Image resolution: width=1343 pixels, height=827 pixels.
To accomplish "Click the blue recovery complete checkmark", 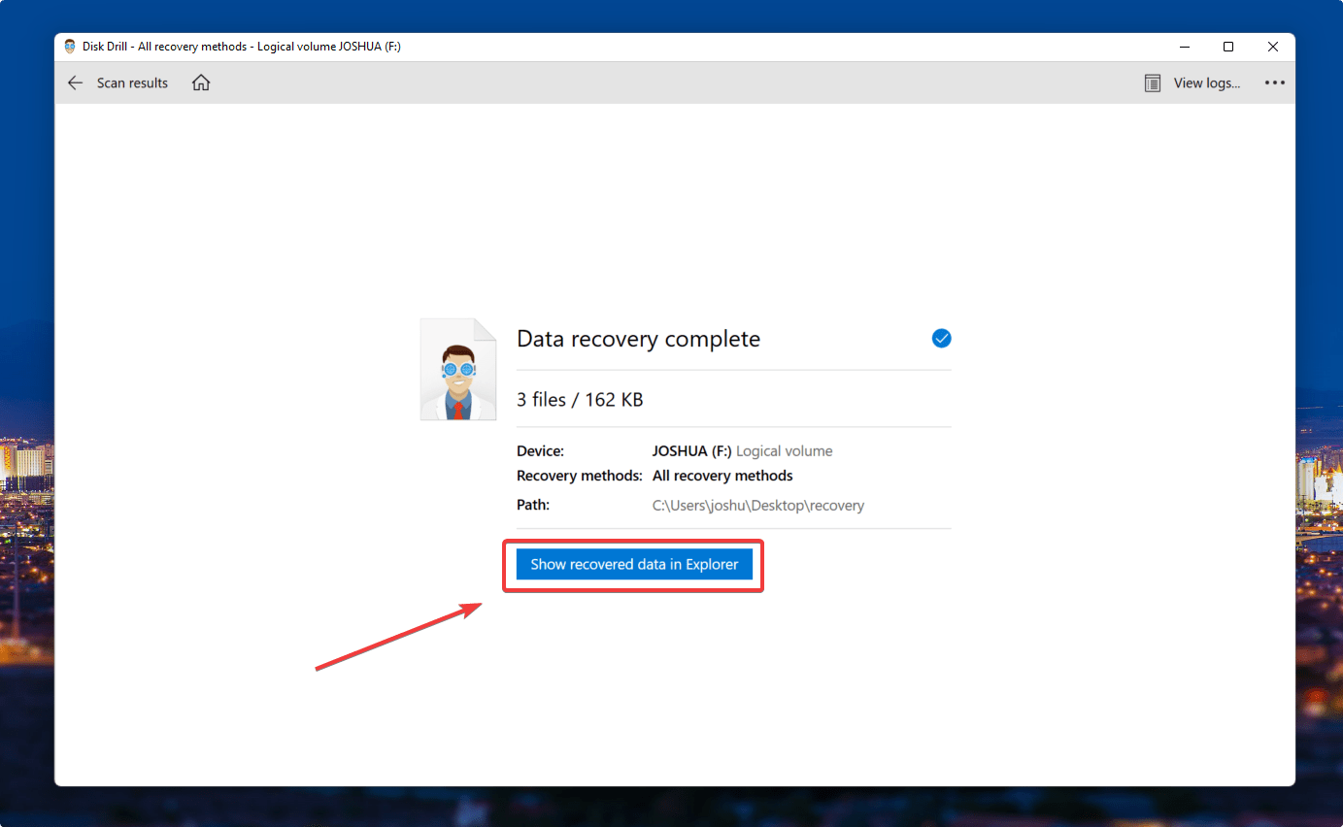I will point(941,338).
